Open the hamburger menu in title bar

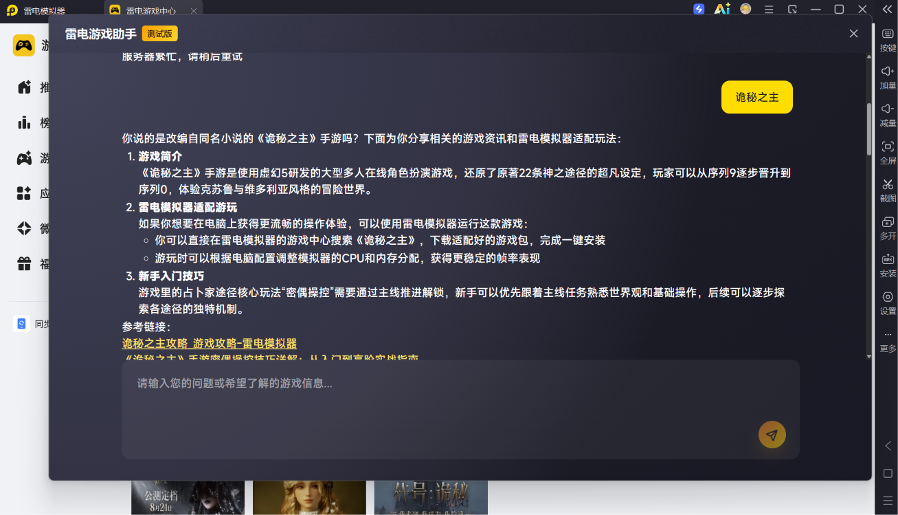pyautogui.click(x=769, y=9)
